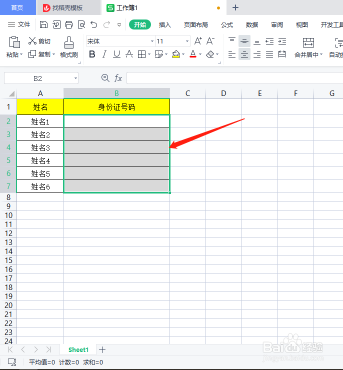Image resolution: width=343 pixels, height=370 pixels.
Task: Open the font size 11 dropdown
Action: [x=187, y=41]
